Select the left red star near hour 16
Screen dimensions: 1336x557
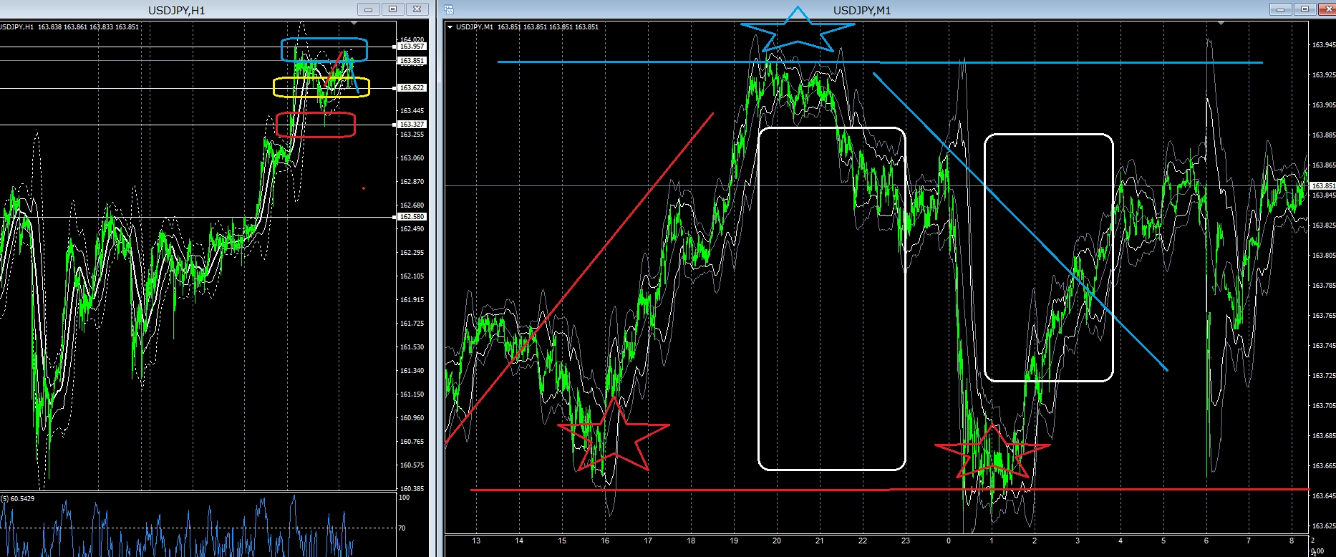pos(614,435)
